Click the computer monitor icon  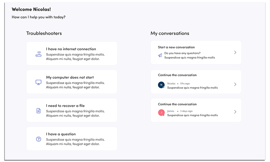[39, 82]
